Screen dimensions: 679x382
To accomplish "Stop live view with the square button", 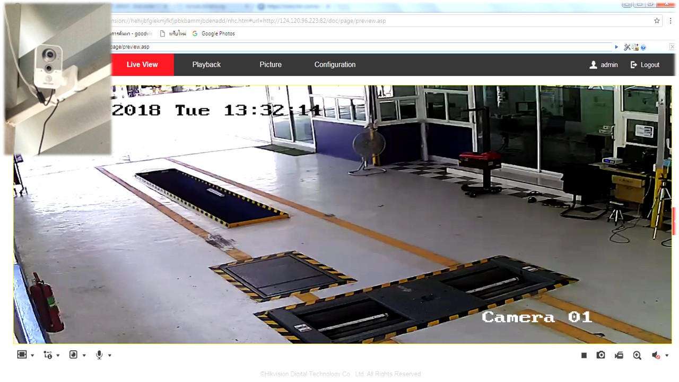I will click(584, 355).
